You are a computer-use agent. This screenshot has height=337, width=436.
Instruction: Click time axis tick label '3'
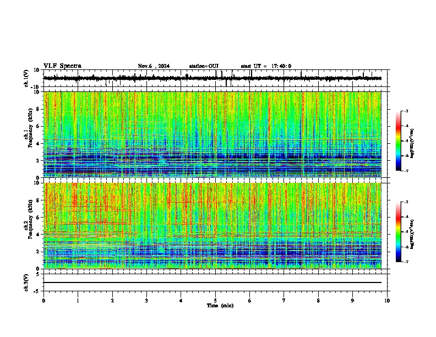tap(146, 301)
